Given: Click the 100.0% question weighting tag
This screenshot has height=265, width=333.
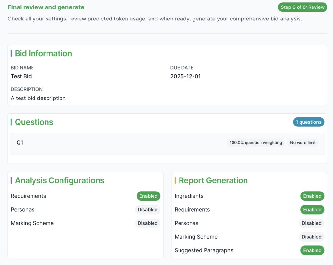Looking at the screenshot, I should 256,143.
